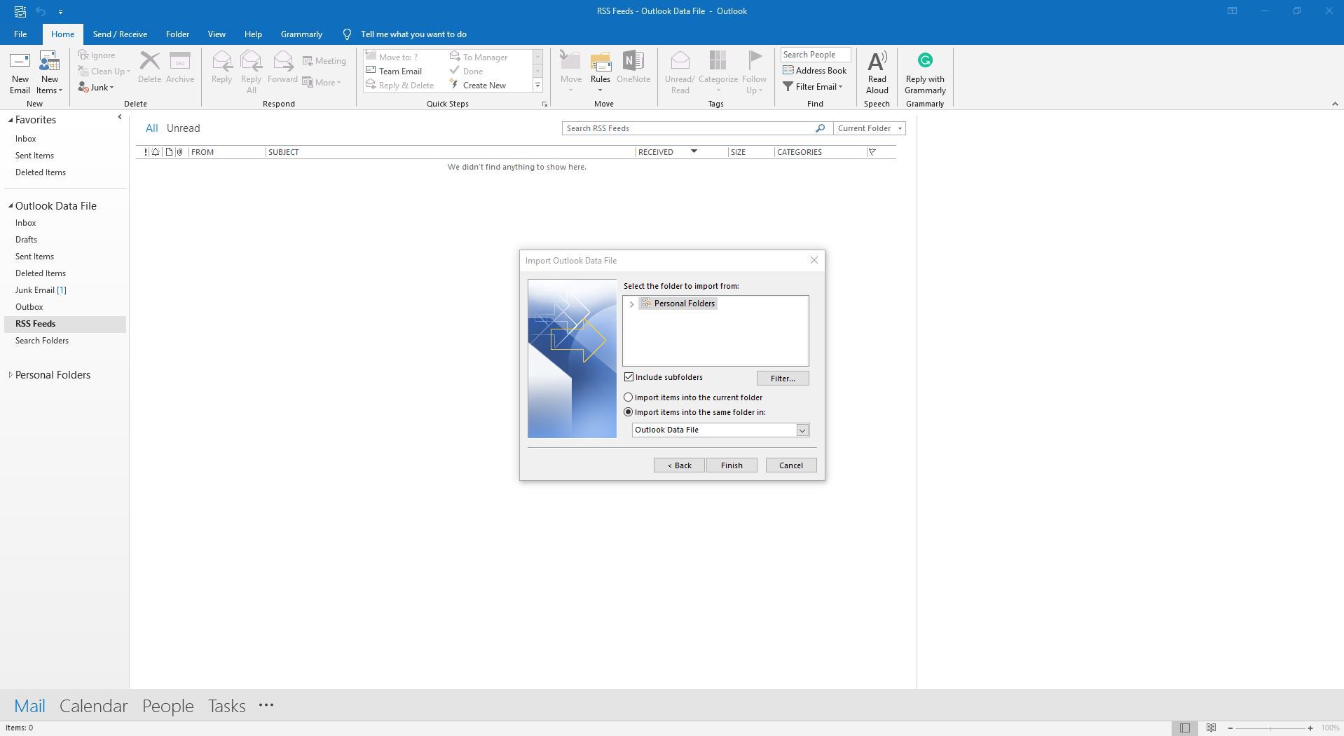1344x736 pixels.
Task: Open the File tab
Action: coord(20,34)
